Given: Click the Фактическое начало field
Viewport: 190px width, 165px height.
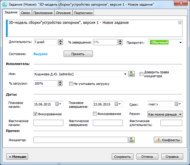Looking at the screenshot, I should [x=48, y=123].
